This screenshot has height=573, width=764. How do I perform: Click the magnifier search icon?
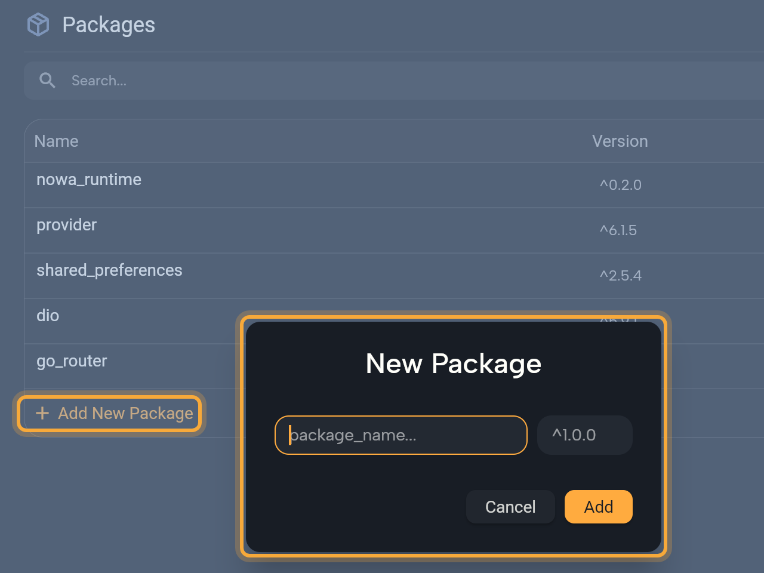tap(47, 81)
